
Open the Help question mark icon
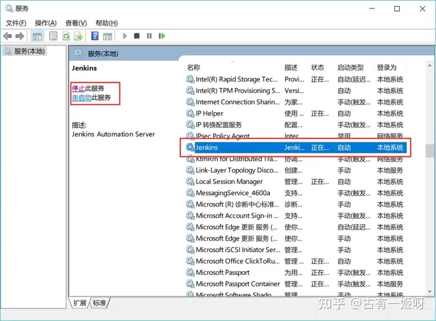pos(95,36)
